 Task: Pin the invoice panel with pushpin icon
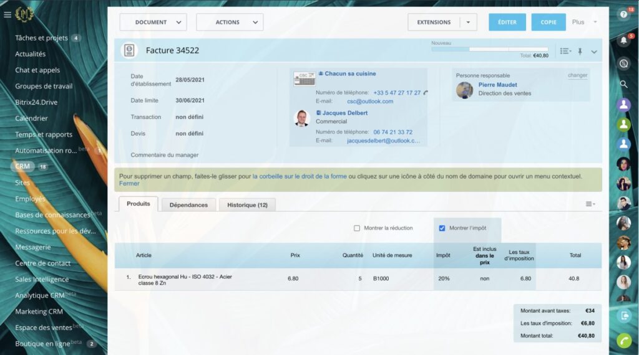pyautogui.click(x=580, y=52)
